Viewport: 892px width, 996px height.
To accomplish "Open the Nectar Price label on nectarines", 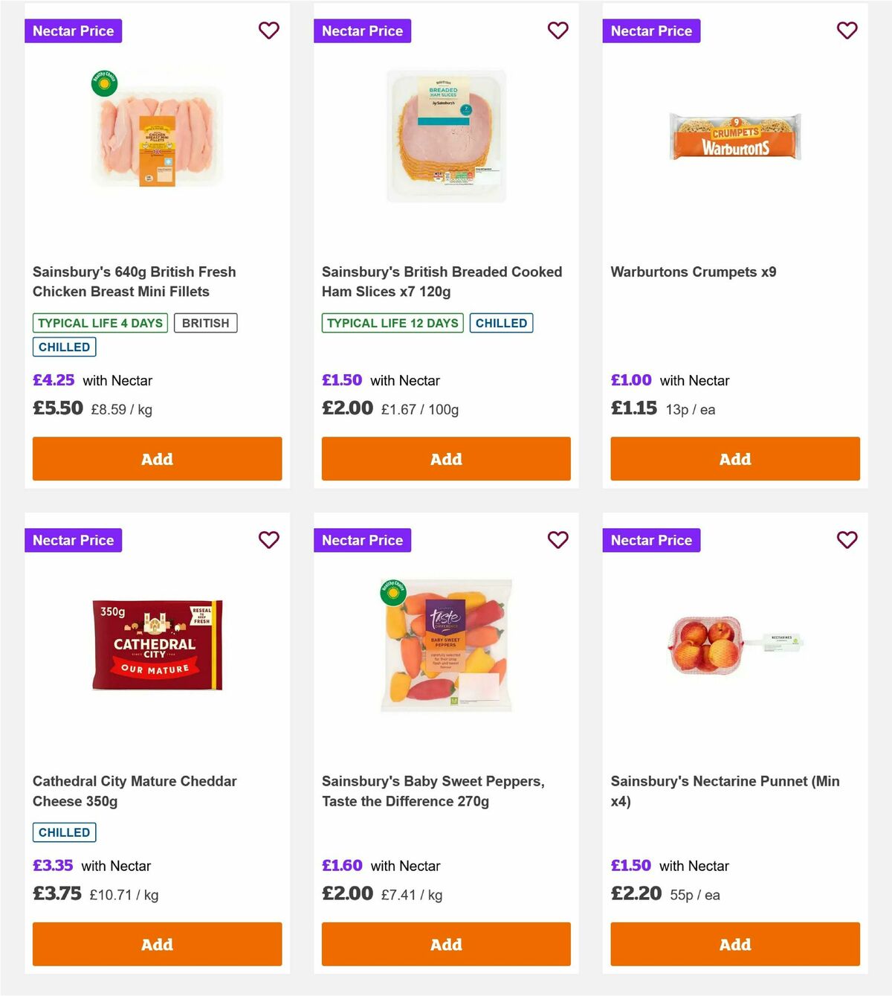I will (x=651, y=540).
